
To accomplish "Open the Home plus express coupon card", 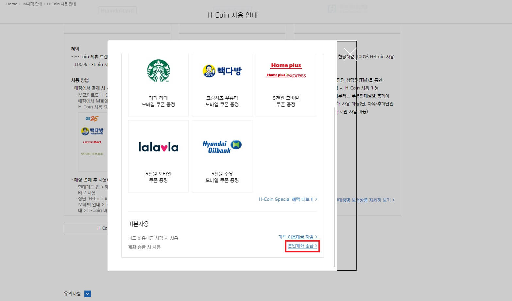I will pyautogui.click(x=286, y=85).
